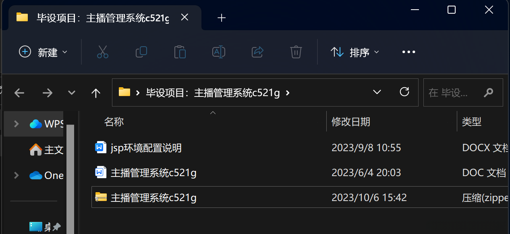Expand the address bar history dropdown
The width and height of the screenshot is (510, 234).
(x=377, y=92)
